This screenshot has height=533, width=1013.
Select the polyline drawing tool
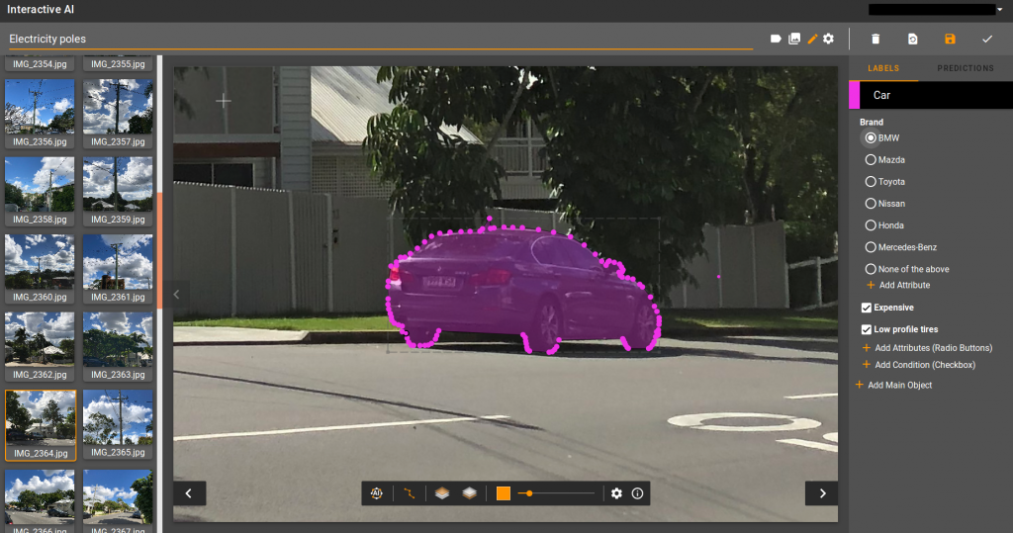pyautogui.click(x=409, y=493)
